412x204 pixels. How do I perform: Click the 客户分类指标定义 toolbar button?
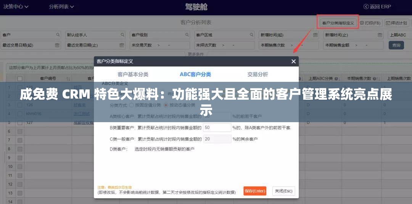338,23
